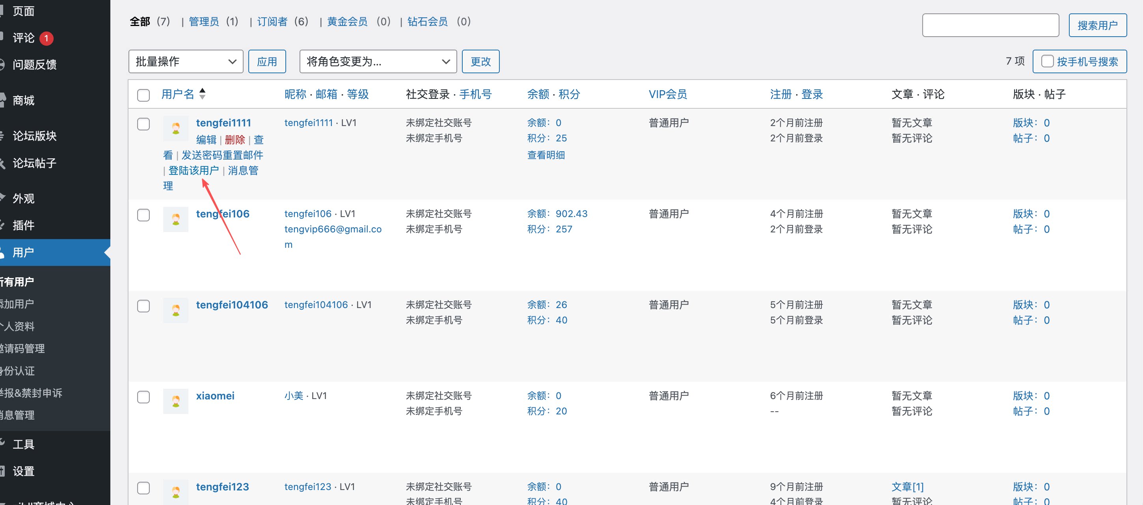1143x505 pixels.
Task: Click the 应用 button
Action: coord(267,61)
